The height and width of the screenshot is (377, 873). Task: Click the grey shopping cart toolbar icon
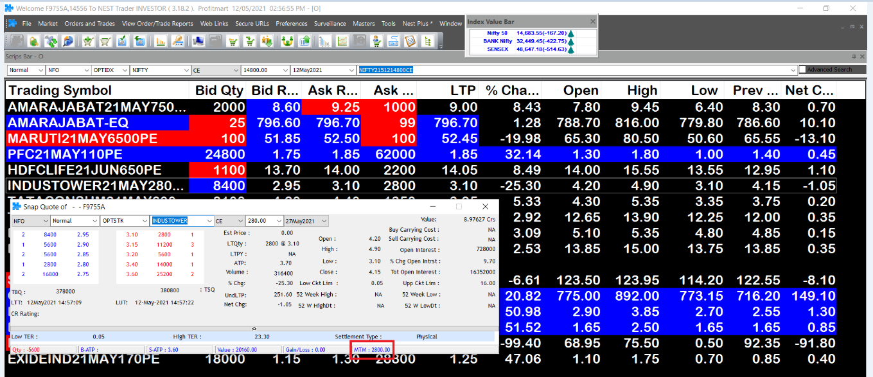[x=106, y=41]
